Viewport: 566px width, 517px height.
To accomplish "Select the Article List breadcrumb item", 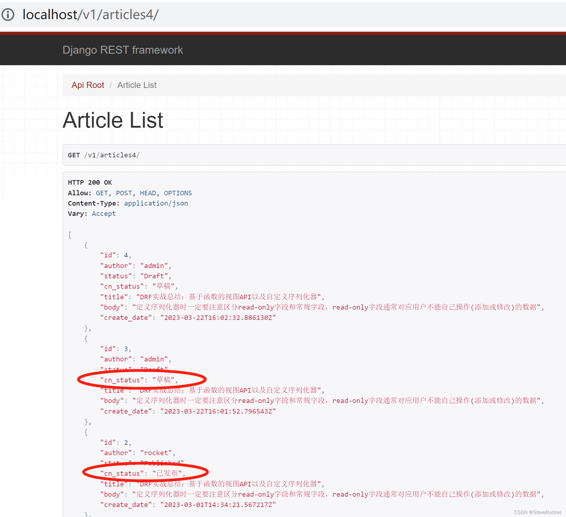I will pyautogui.click(x=137, y=85).
